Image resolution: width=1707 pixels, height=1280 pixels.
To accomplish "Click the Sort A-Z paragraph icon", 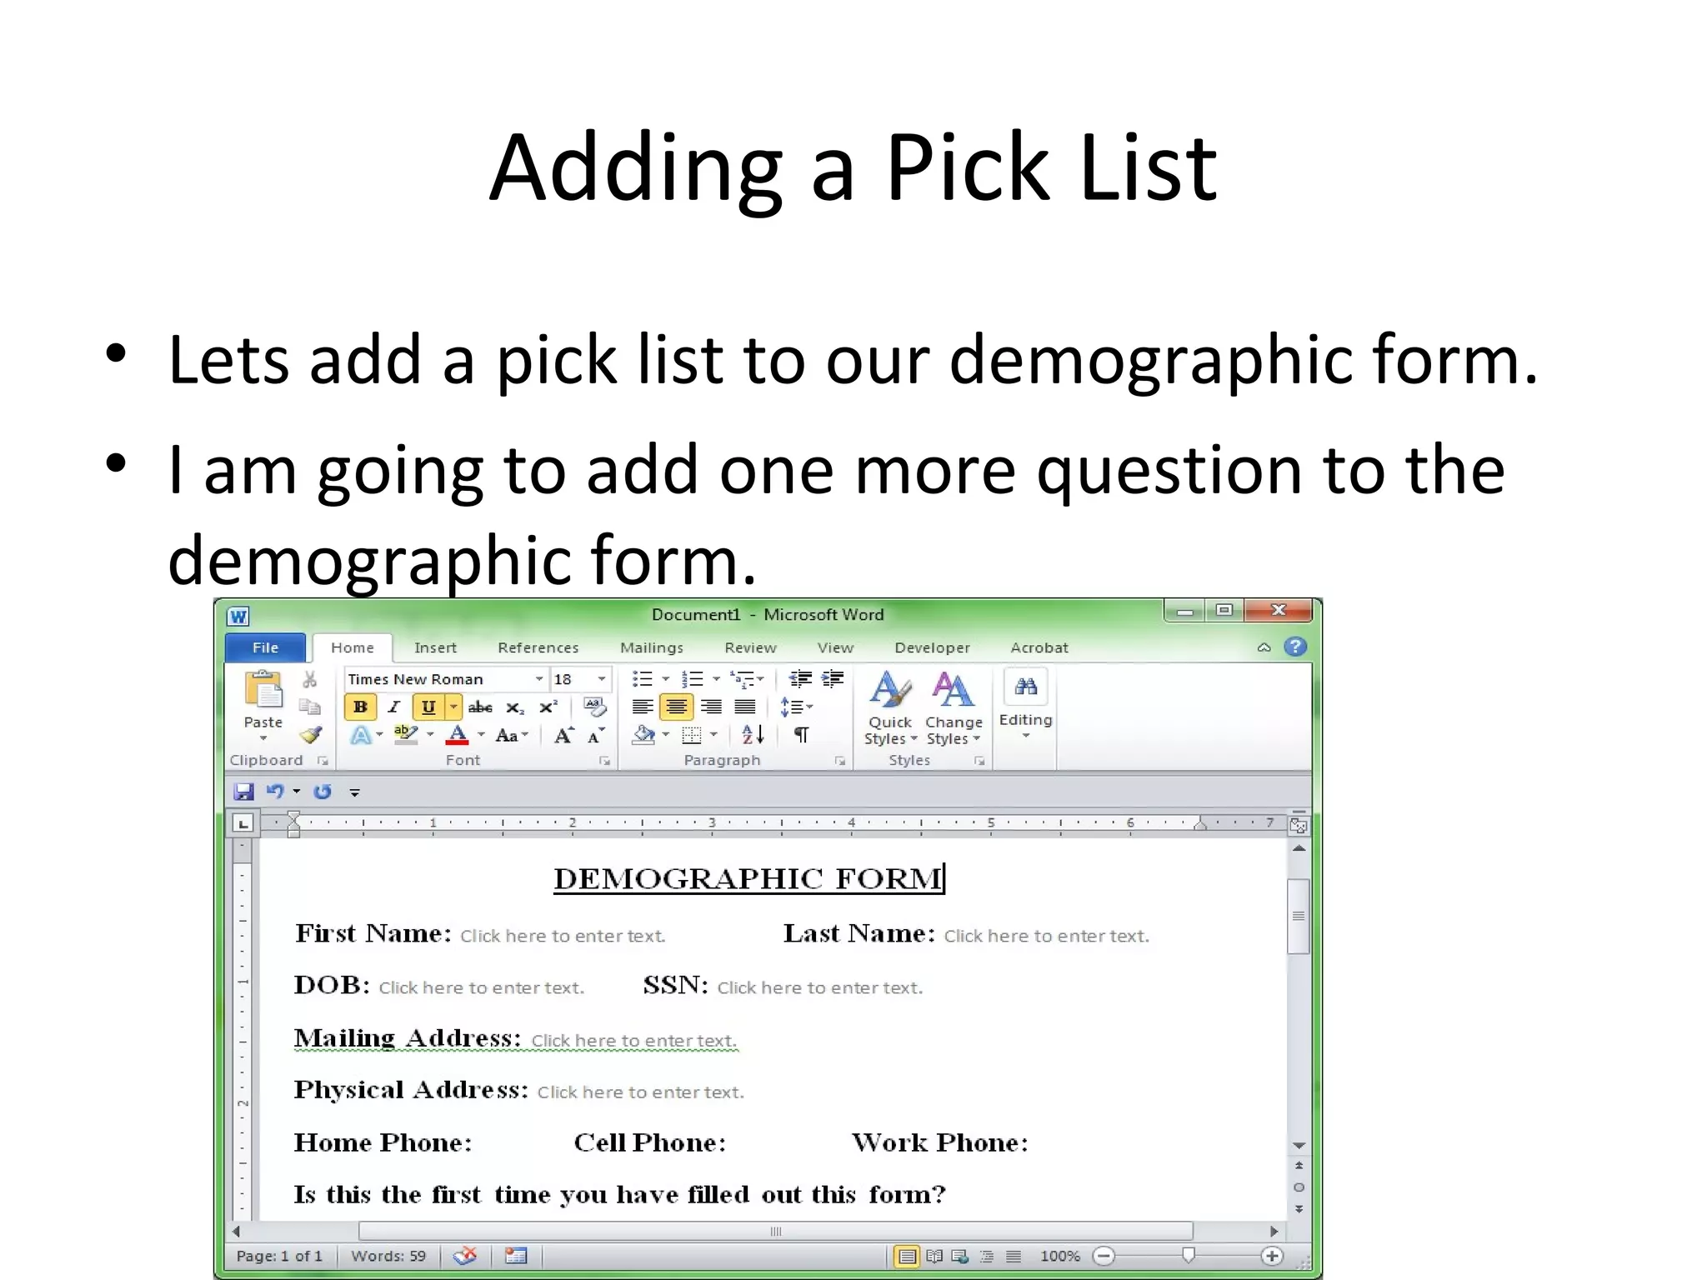I will [753, 735].
